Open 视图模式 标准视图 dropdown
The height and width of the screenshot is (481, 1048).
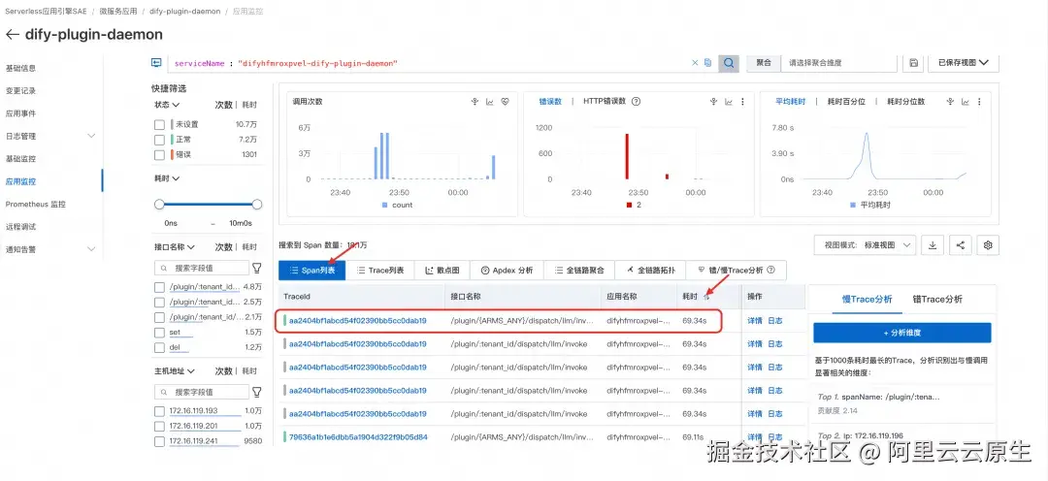[865, 245]
